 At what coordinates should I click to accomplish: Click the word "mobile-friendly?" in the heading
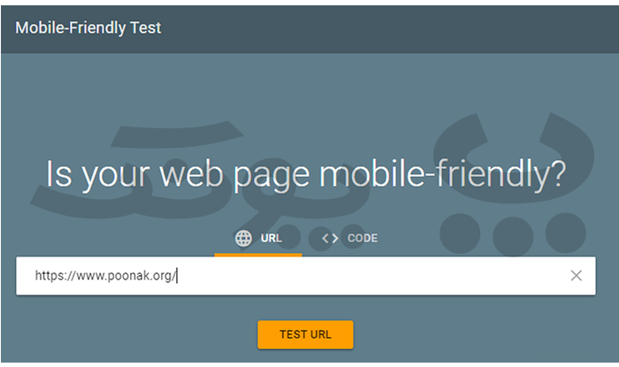[442, 175]
